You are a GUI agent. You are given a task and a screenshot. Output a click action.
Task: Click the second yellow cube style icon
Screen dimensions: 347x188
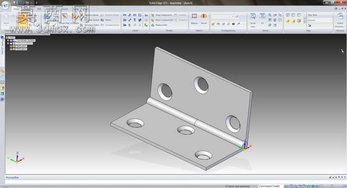pyautogui.click(x=293, y=21)
